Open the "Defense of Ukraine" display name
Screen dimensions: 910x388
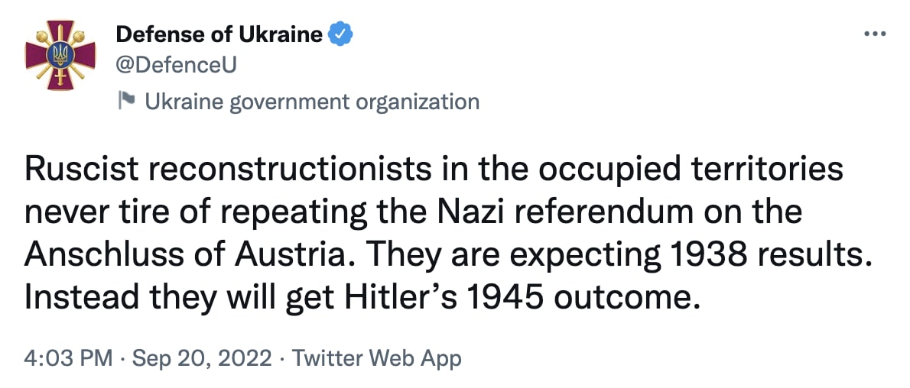(219, 34)
